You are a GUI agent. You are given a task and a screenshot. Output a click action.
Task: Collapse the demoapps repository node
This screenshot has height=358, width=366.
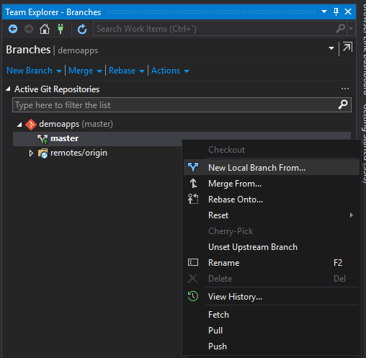coord(19,125)
